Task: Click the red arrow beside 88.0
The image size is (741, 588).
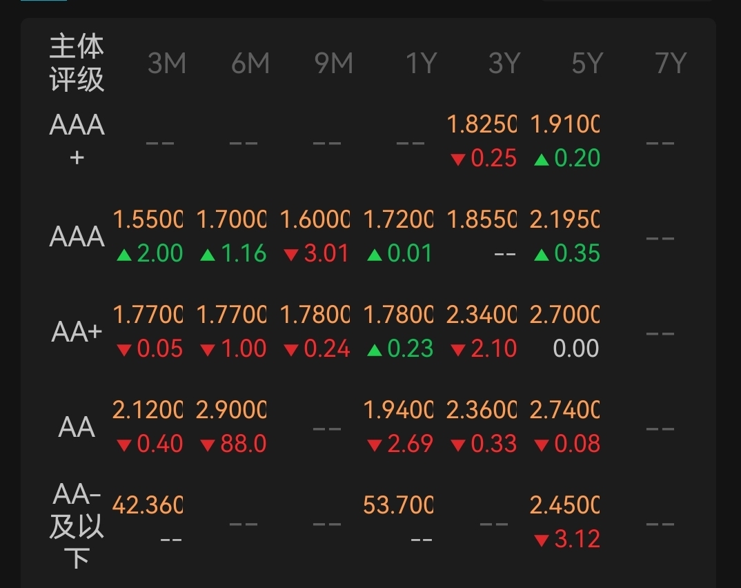Action: tap(208, 445)
